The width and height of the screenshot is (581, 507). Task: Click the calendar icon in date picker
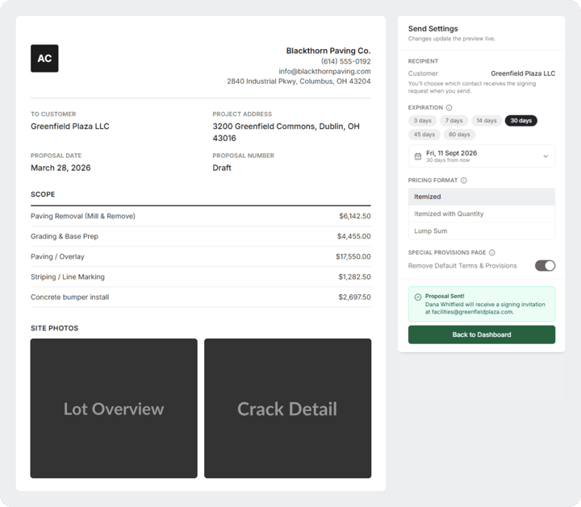pyautogui.click(x=418, y=156)
